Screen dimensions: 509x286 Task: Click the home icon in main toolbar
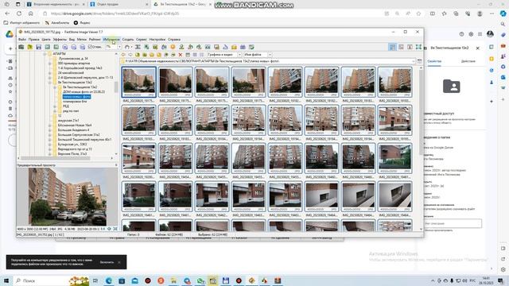click(127, 48)
